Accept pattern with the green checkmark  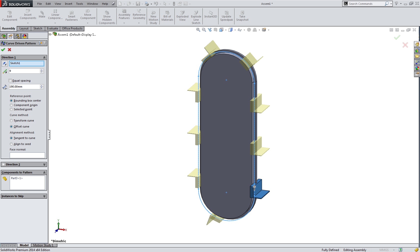pyautogui.click(x=3, y=50)
